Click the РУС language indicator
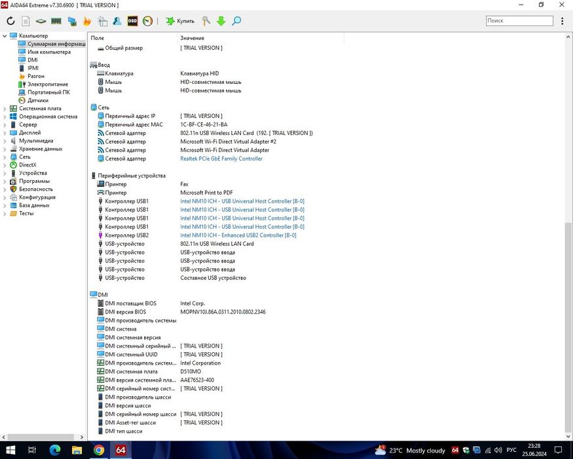573x459 pixels. (x=511, y=450)
